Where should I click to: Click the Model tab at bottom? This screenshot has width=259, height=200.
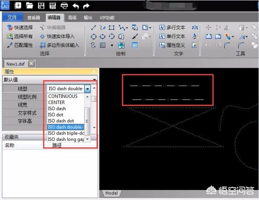click(111, 194)
